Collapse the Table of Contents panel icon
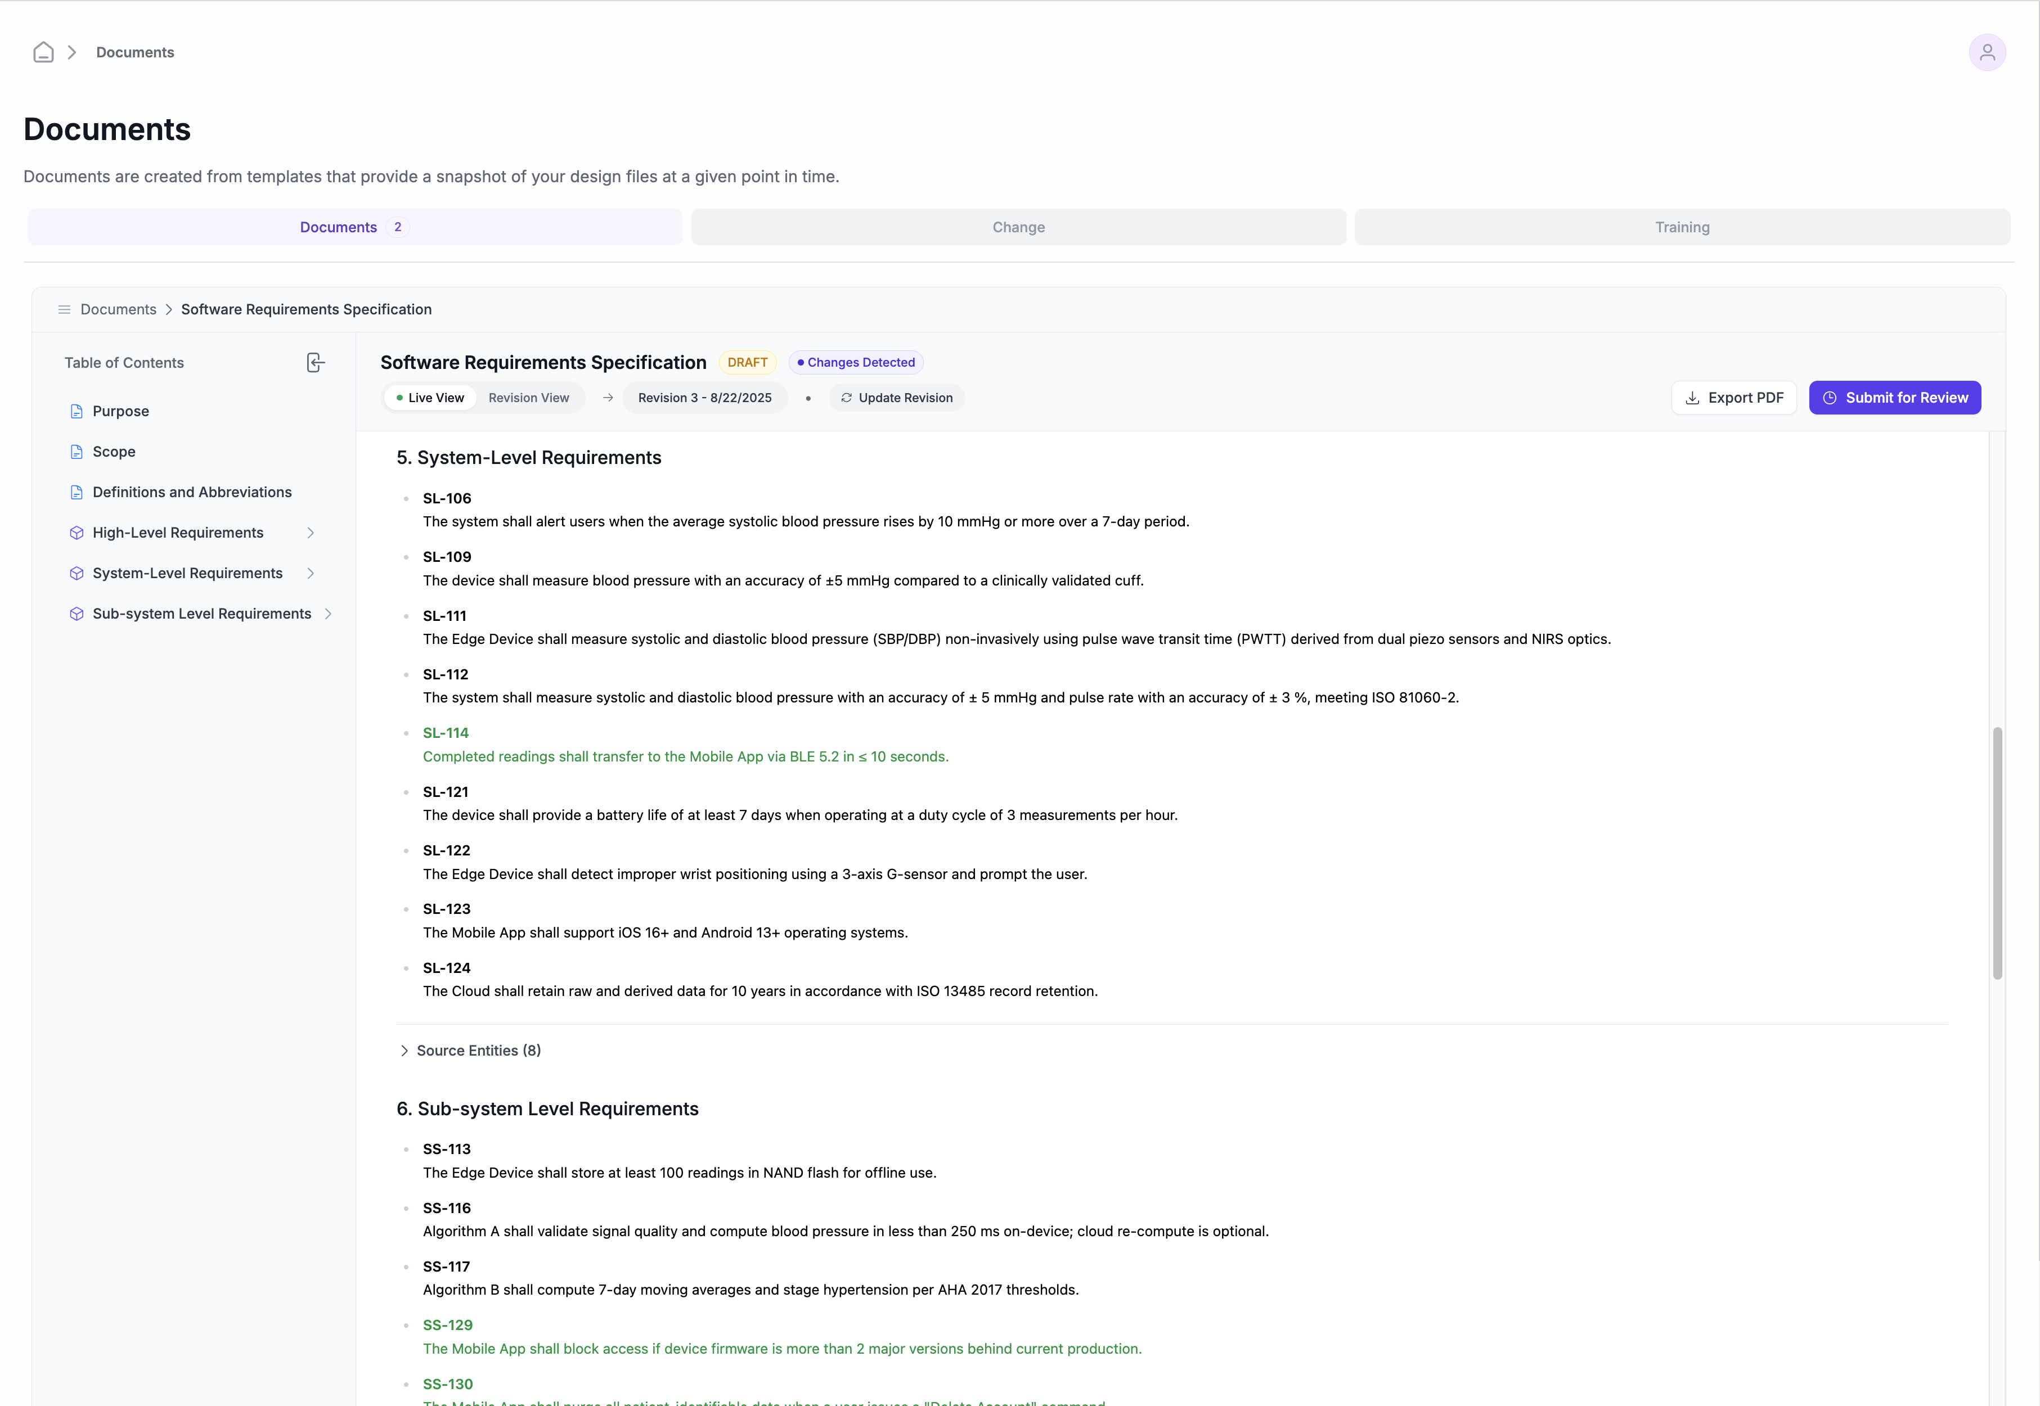 click(314, 363)
